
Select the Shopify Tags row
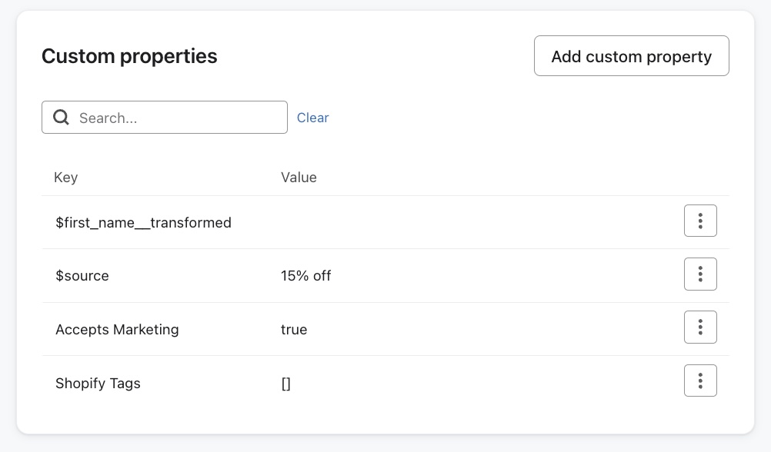pyautogui.click(x=308, y=383)
